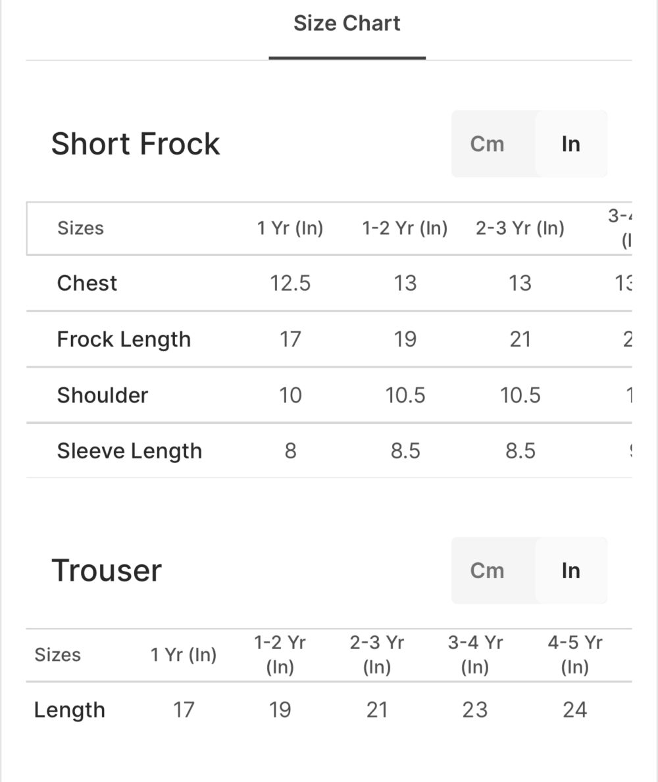
Task: Open the Size Chart tab
Action: pos(347,24)
